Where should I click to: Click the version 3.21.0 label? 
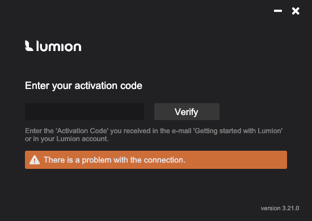click(x=280, y=209)
